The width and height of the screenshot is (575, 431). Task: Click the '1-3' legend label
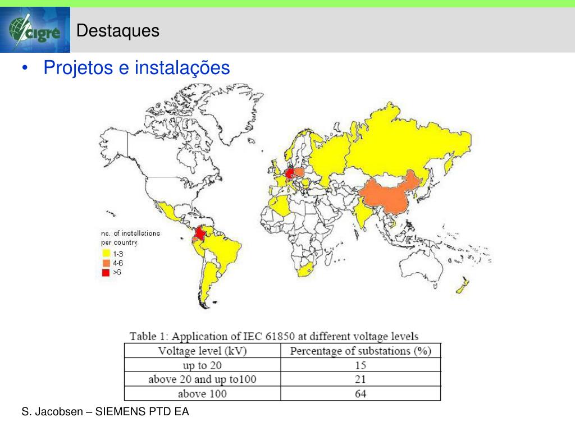pos(118,254)
